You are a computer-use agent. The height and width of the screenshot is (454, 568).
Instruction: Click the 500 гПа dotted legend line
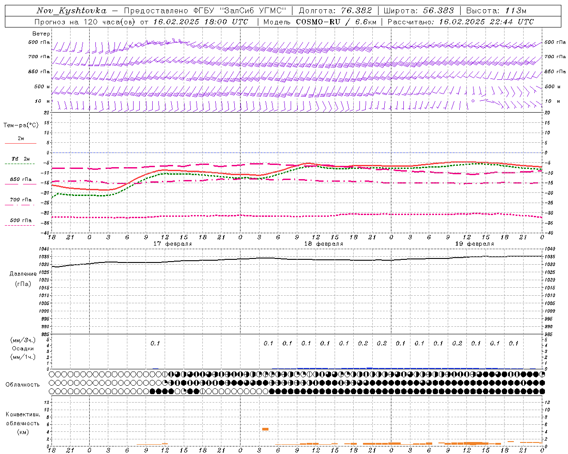pos(20,225)
